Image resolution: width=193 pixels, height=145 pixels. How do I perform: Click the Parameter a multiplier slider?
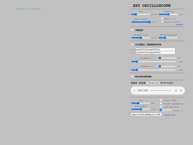(x=167, y=58)
